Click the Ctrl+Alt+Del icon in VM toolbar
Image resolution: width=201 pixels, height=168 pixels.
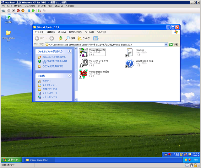(x=3, y=11)
